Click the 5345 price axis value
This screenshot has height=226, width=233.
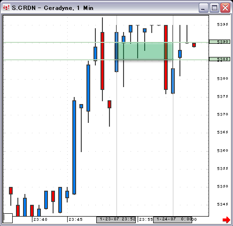click(223, 204)
